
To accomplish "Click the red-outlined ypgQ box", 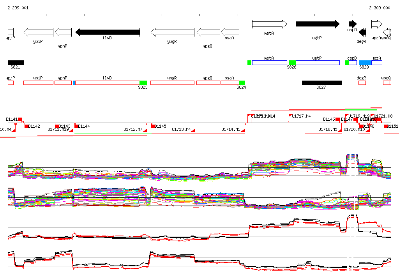I will [x=208, y=83].
